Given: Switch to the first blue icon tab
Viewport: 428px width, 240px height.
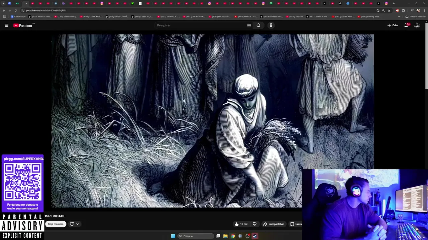Looking at the screenshot, I should (9, 3).
